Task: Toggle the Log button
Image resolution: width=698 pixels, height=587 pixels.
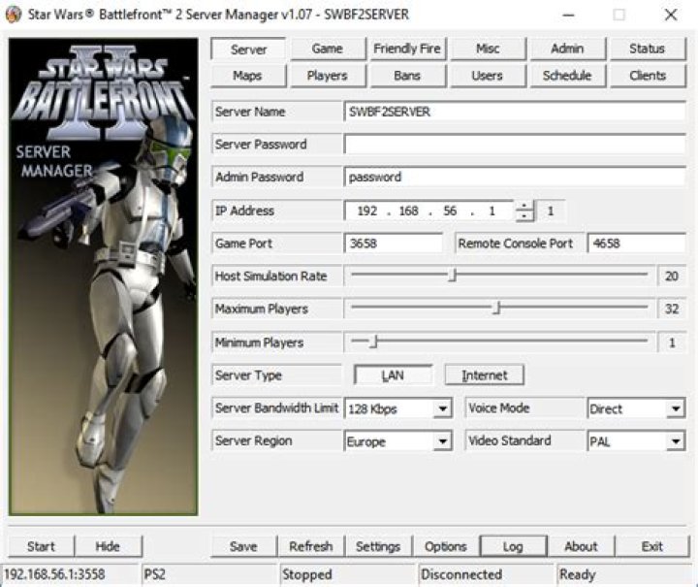Action: 513,546
